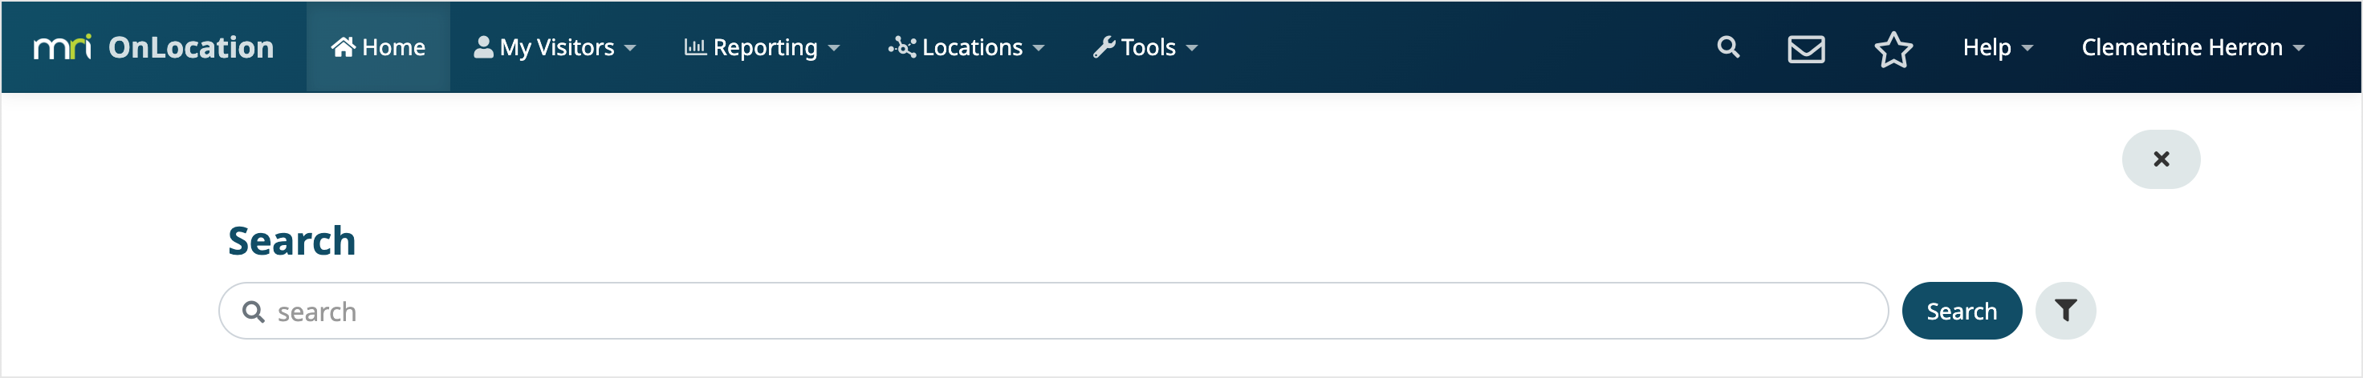Image resolution: width=2363 pixels, height=378 pixels.
Task: Click the wrench icon for Tools
Action: point(1104,46)
